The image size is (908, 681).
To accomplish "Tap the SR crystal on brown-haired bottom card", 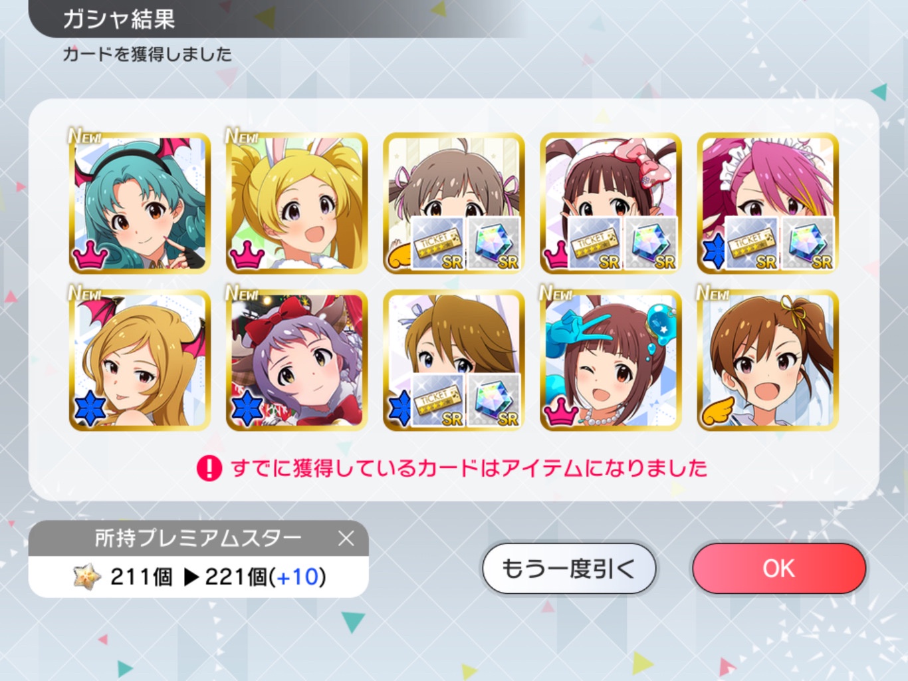I will (494, 400).
